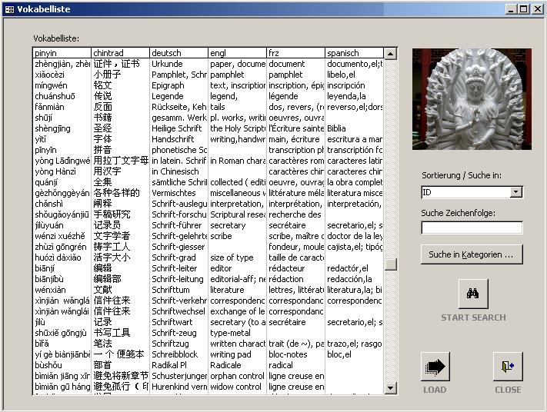This screenshot has width=547, height=412.
Task: Click the Vokabelliste window title bar icon
Action: (9, 8)
